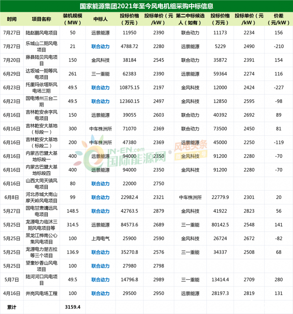The width and height of the screenshot is (293, 314).
Task: Select project cell 吉林乾安余字风电项目
Action: click(41, 115)
